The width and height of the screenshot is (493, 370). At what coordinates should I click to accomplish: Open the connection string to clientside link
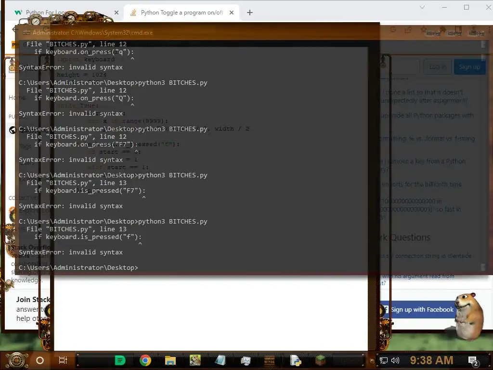tap(427, 256)
